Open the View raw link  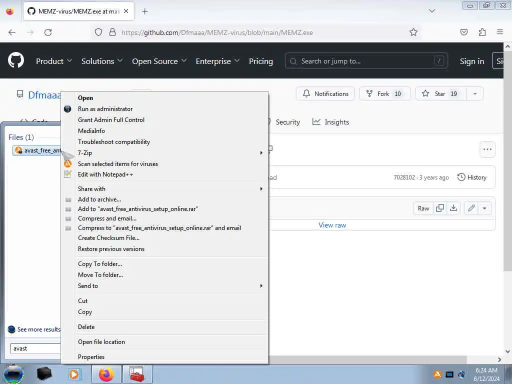[332, 225]
